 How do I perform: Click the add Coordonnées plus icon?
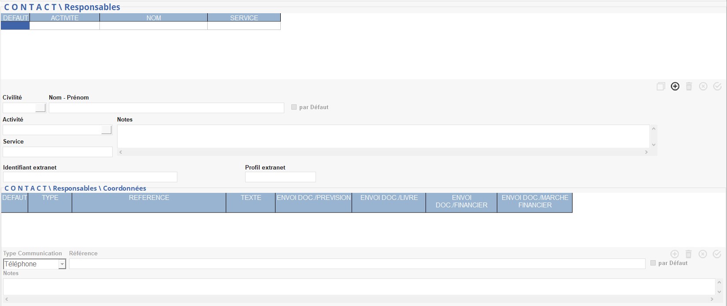pos(675,254)
